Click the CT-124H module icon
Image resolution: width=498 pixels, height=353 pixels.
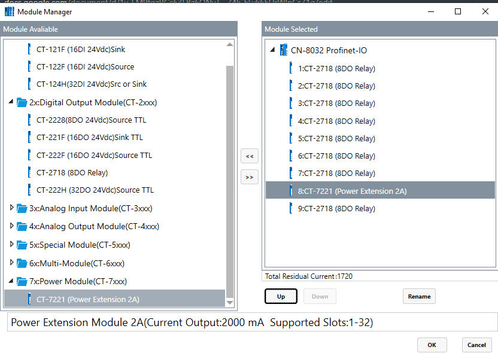pyautogui.click(x=29, y=84)
